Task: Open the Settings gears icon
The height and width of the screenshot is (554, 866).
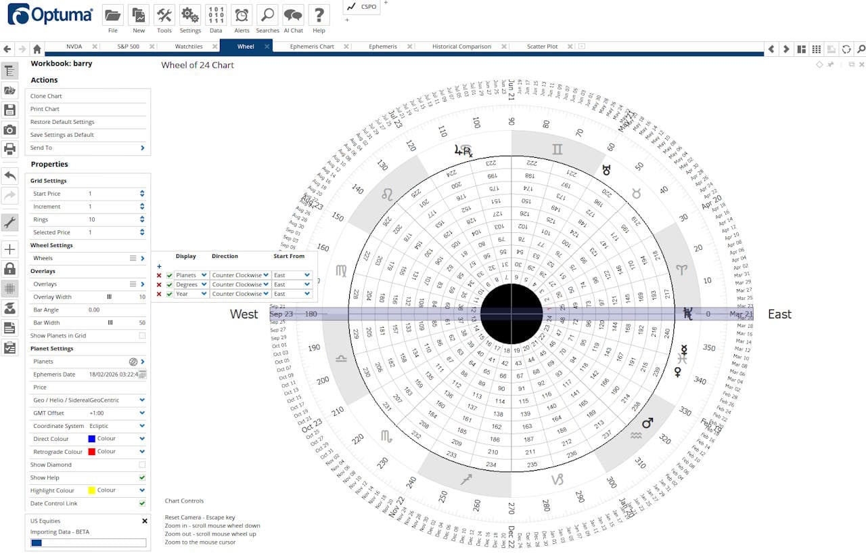Action: [x=190, y=15]
